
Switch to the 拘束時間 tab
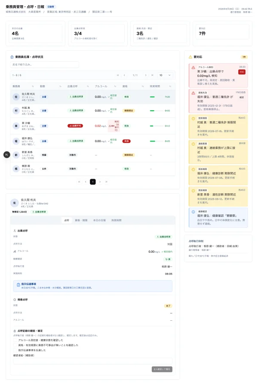coord(117,220)
